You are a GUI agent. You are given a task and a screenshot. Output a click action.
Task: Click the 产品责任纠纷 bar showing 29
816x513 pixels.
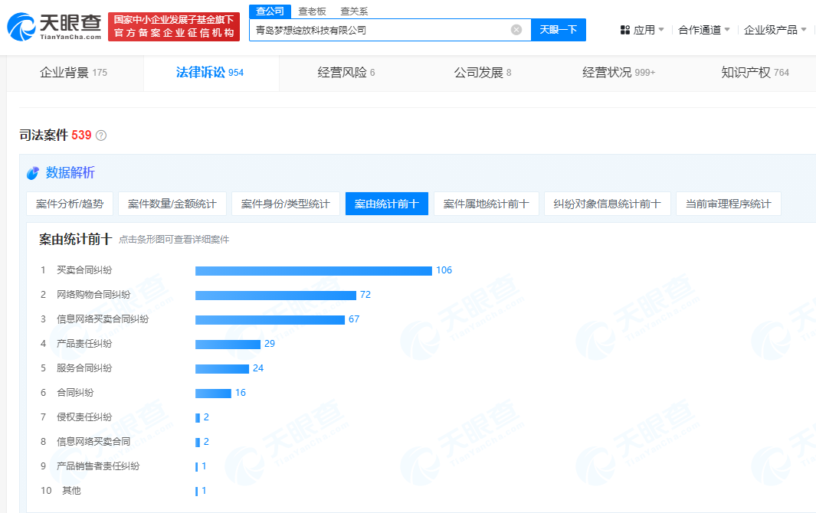coord(228,344)
